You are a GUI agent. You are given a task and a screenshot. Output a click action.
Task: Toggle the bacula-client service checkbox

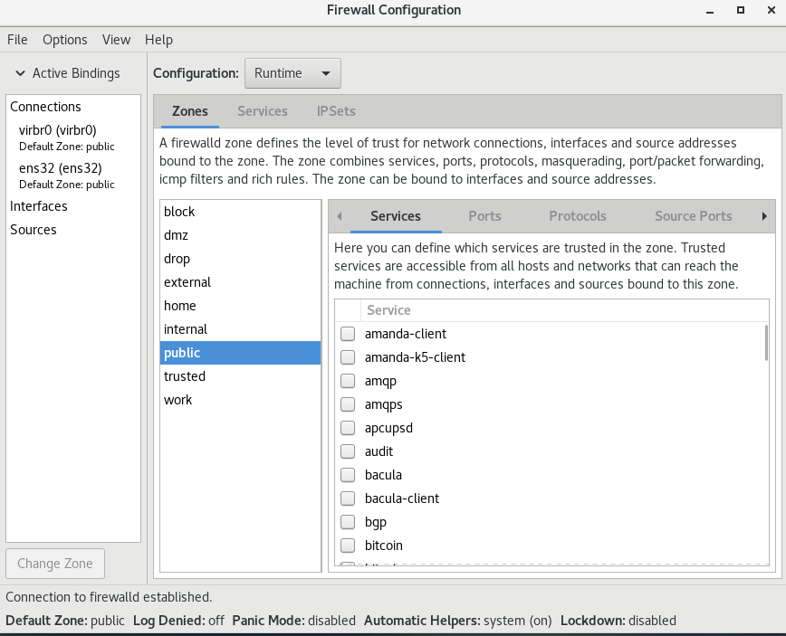pos(348,498)
